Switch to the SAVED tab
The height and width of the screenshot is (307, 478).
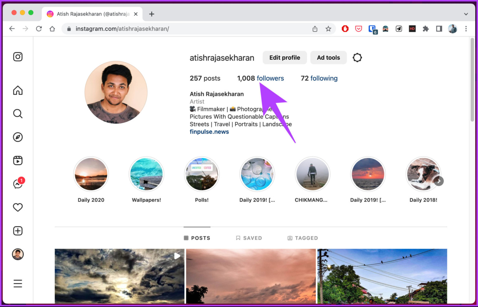(x=249, y=238)
